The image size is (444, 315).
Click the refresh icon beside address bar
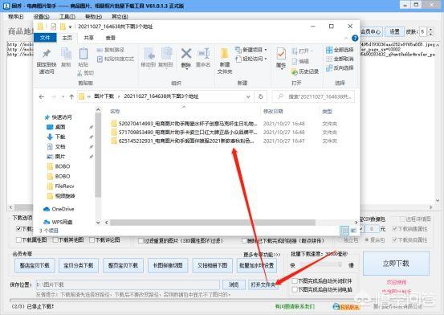(x=260, y=96)
